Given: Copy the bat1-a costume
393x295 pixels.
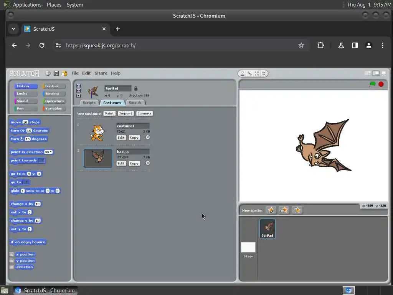Looking at the screenshot, I should pyautogui.click(x=134, y=163).
